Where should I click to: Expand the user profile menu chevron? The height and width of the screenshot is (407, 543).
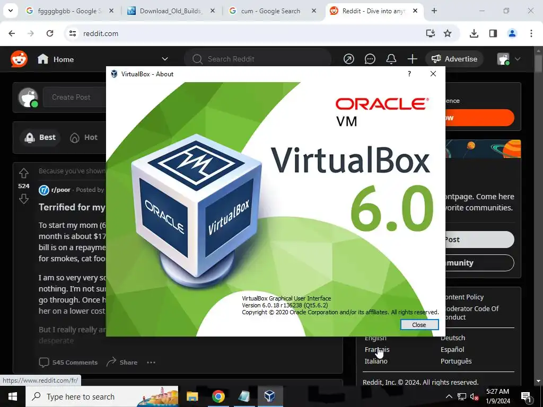click(518, 59)
